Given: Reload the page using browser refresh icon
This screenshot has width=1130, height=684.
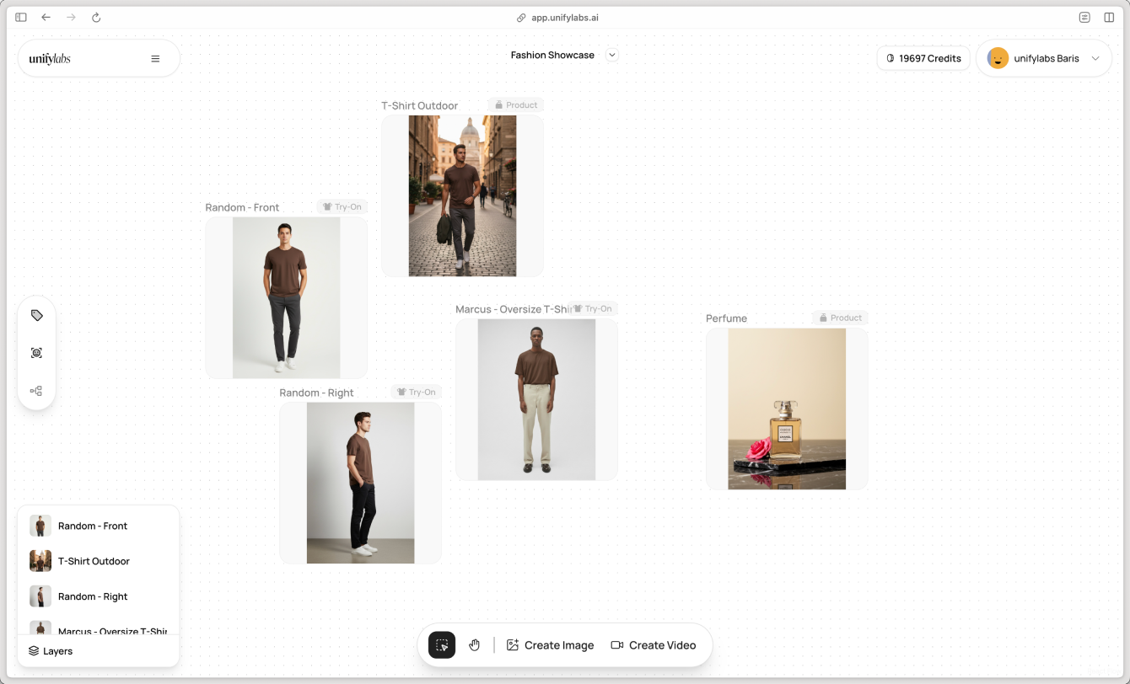Looking at the screenshot, I should point(96,18).
